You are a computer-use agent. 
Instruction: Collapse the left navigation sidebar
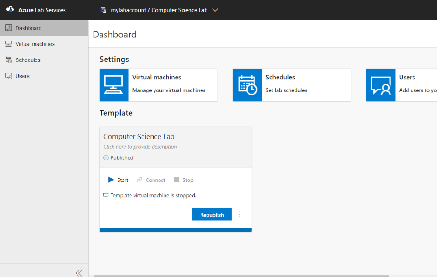[x=79, y=273]
